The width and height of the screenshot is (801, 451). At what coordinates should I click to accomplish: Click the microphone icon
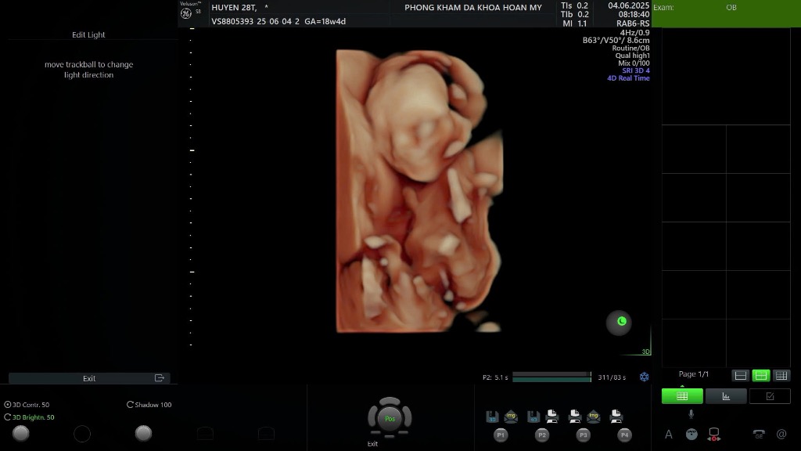691,414
